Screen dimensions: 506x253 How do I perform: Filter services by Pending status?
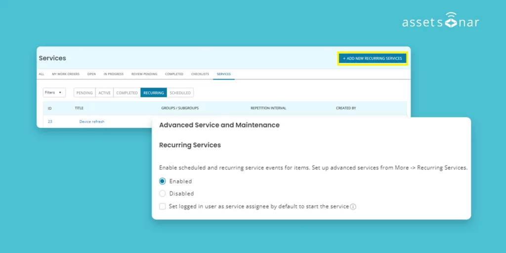click(84, 93)
